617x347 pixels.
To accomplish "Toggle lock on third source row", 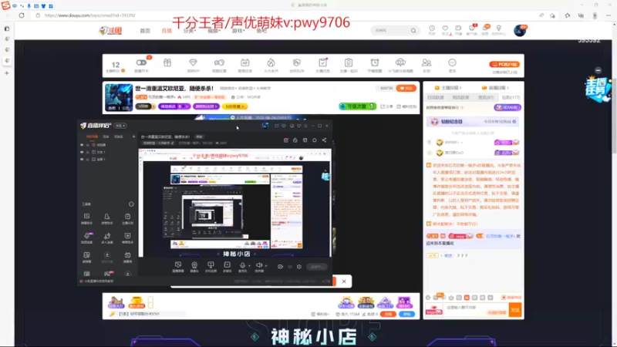I will 88,160.
